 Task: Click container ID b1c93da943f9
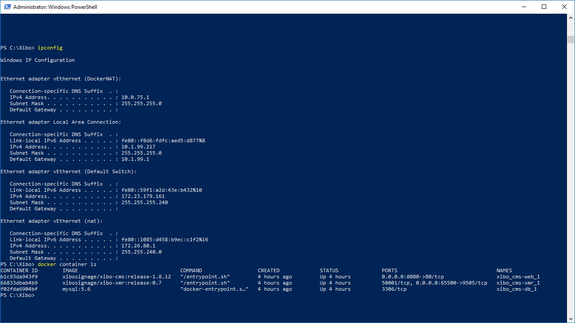pyautogui.click(x=19, y=277)
